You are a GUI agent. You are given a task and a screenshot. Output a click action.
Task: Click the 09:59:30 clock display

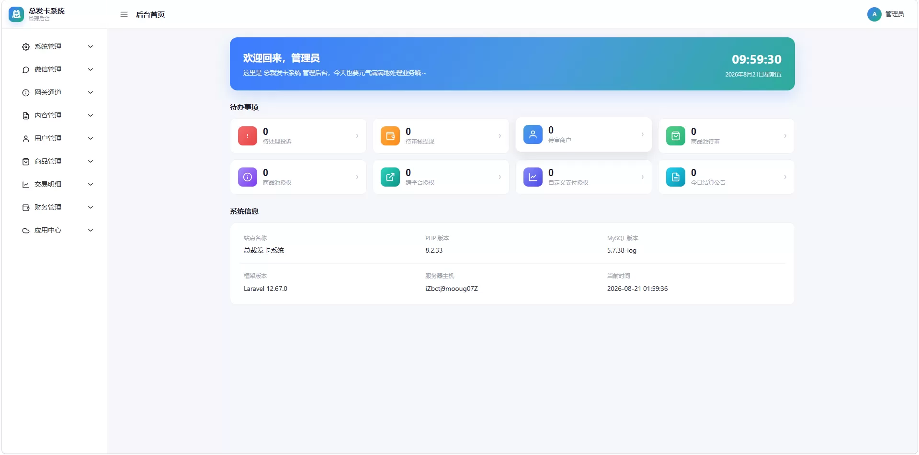tap(757, 59)
